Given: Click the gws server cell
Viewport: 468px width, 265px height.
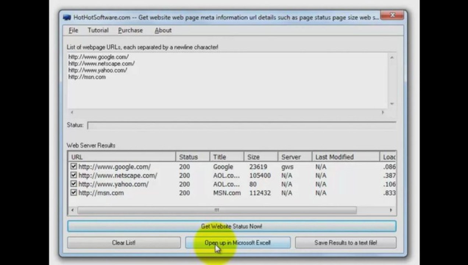Looking at the screenshot, I should pos(287,167).
